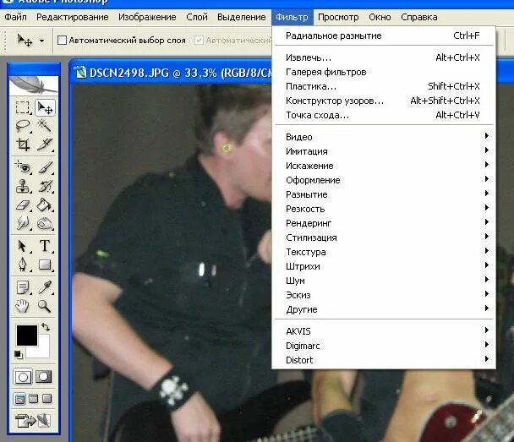Expand the Резкость filter submenu
Viewport: 514px width, 442px height.
click(384, 209)
